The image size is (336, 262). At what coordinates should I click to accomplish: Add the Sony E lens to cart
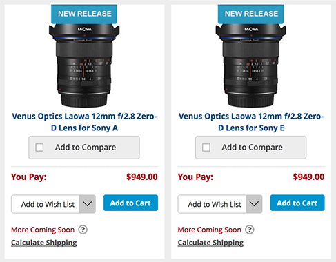(297, 203)
